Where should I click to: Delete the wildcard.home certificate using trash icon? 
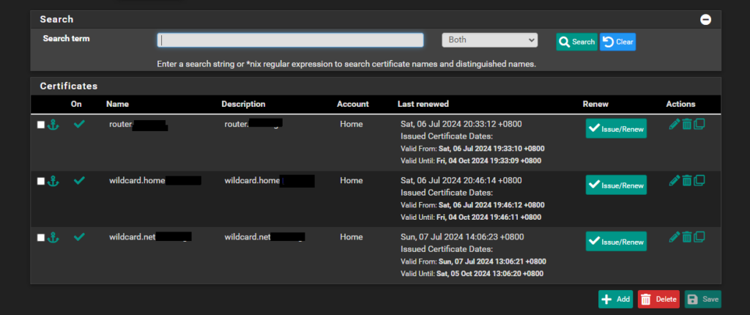click(x=687, y=180)
